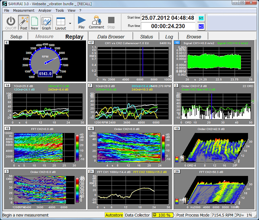Image resolution: width=259 pixels, height=220 pixels.
Task: Click the New measurement icon
Action: (35, 21)
